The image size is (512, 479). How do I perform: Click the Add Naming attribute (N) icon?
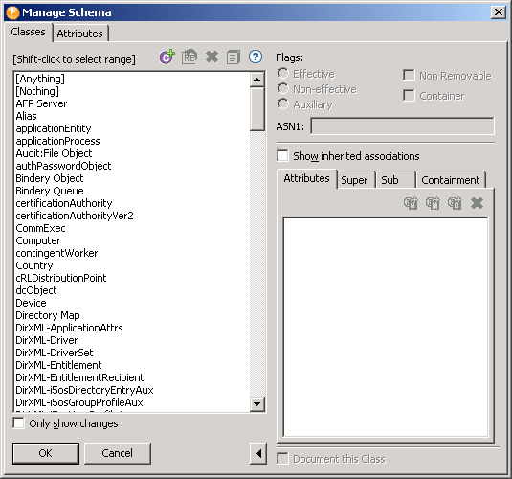(411, 203)
